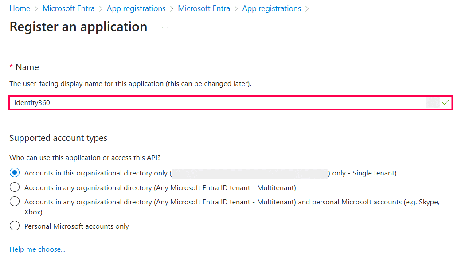Click the chevron following last App registrations
473x265 pixels.
click(x=306, y=8)
